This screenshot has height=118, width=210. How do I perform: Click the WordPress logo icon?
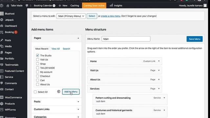tap(2, 6)
